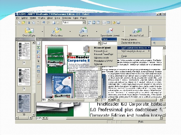The width and height of the screenshot is (181, 135).
Task: Expand arrow next to step 4 Microsoft Word
Action: (x=150, y=31)
